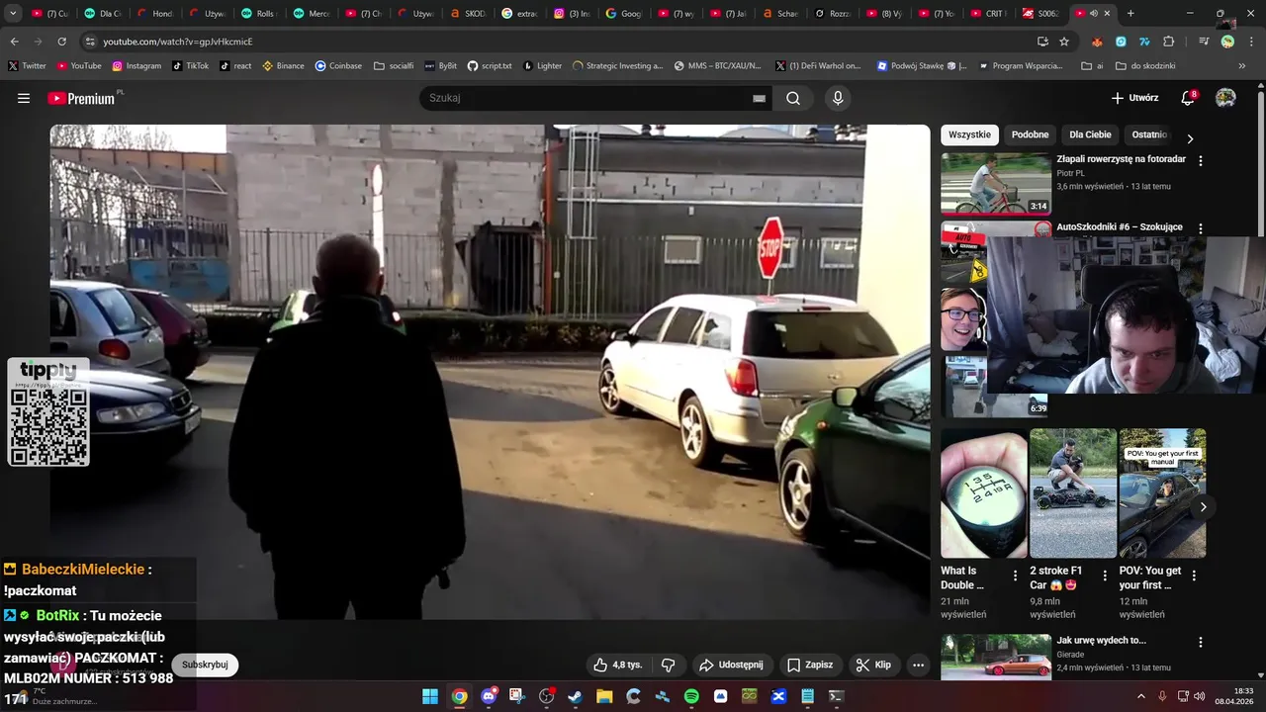Dislike the video with thumbs down
This screenshot has height=712, width=1266.
tap(668, 665)
